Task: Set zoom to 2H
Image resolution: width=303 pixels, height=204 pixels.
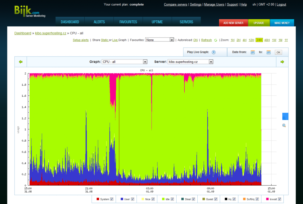Action: 238,40
